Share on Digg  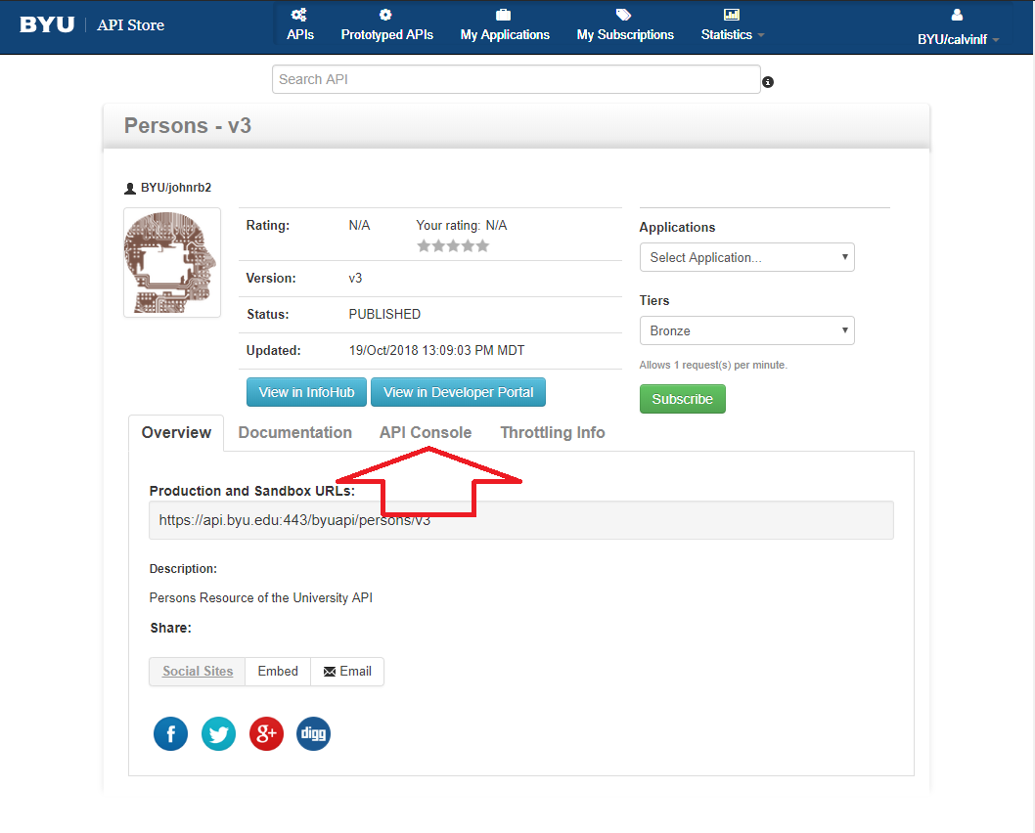314,733
